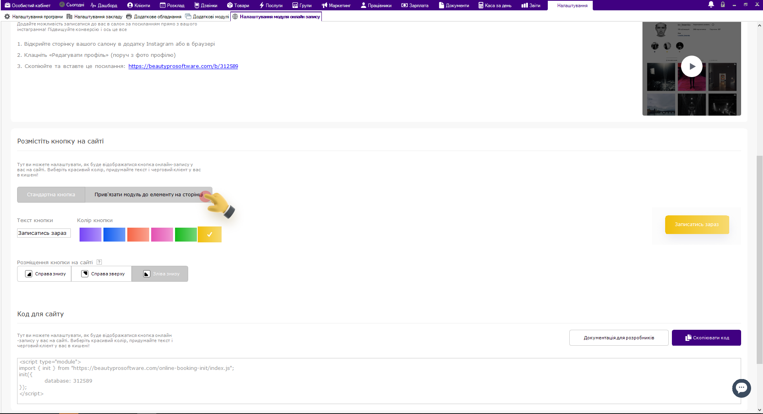Choose the blue button color
The width and height of the screenshot is (763, 414).
(114, 234)
